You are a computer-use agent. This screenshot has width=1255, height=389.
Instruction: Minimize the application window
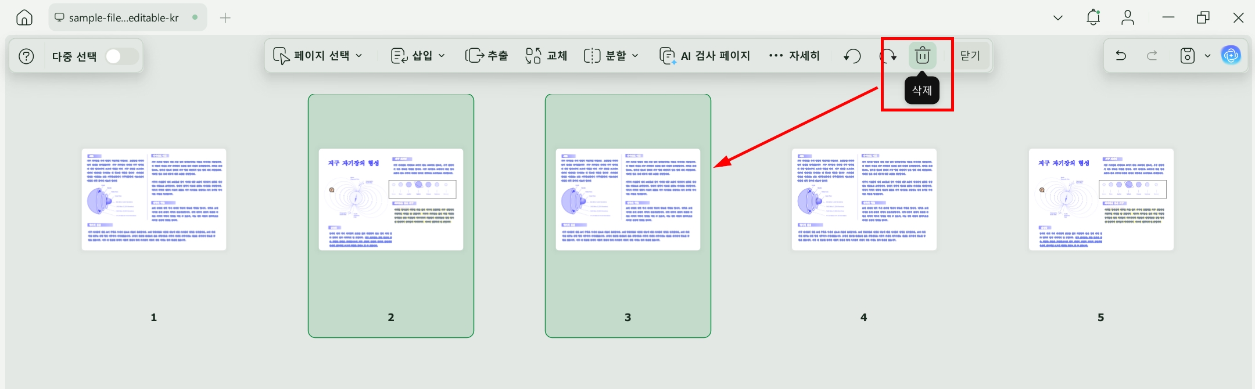point(1168,17)
